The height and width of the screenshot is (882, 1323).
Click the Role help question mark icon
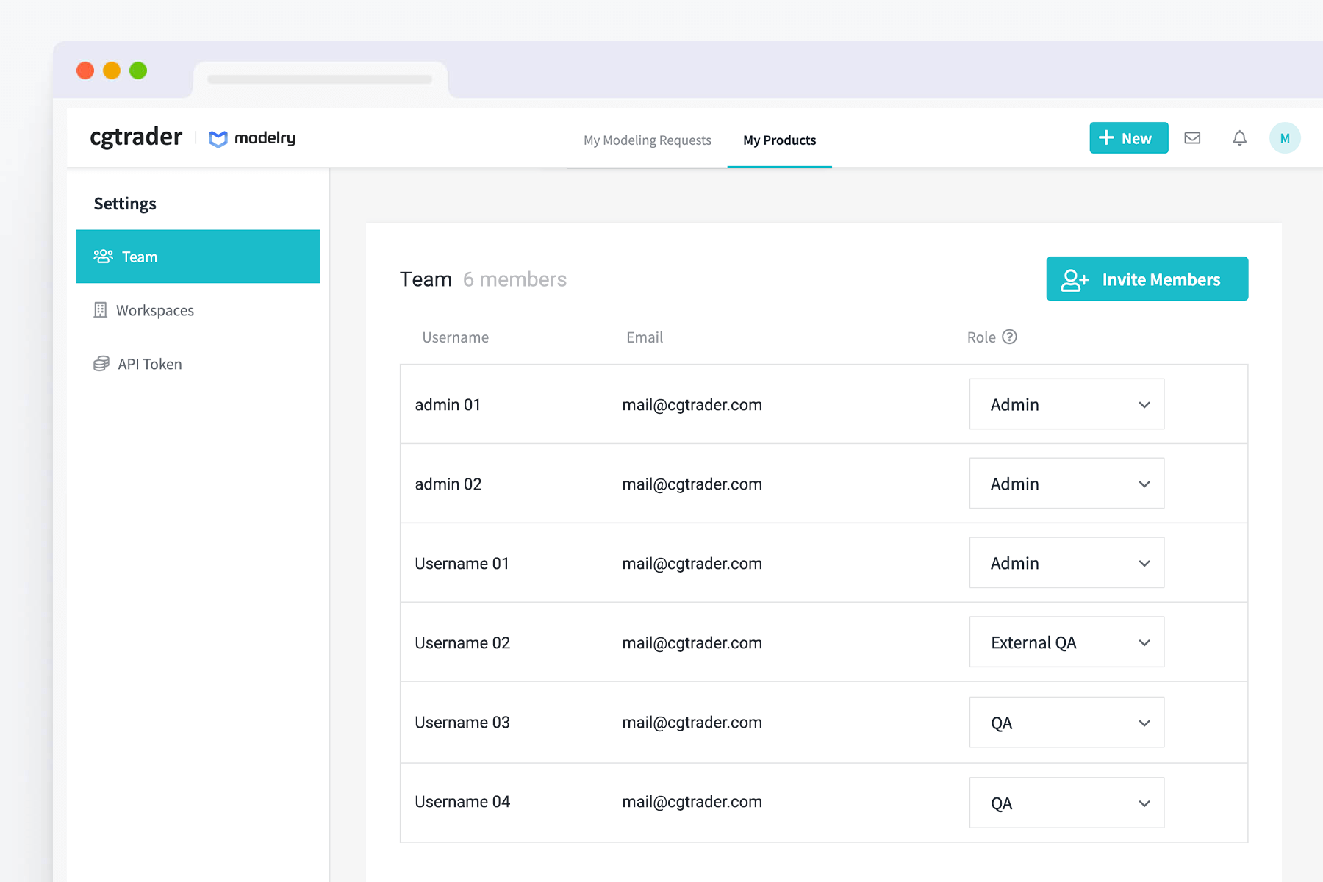[x=1010, y=337]
